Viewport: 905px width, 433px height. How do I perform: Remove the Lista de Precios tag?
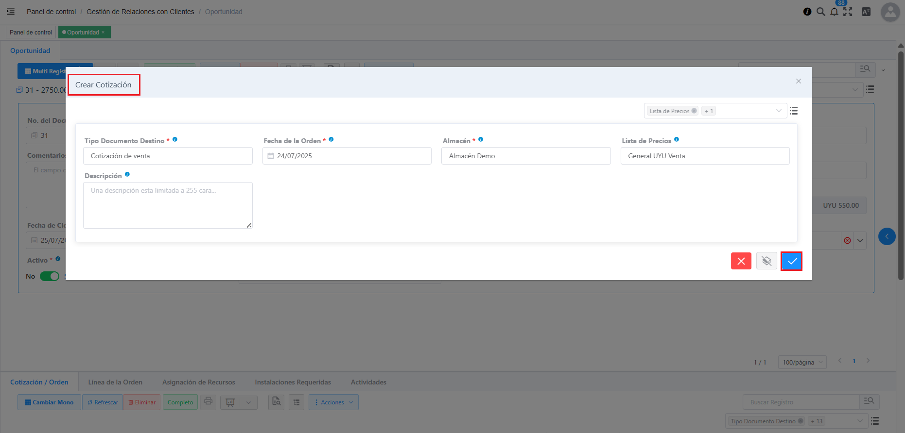pyautogui.click(x=694, y=111)
